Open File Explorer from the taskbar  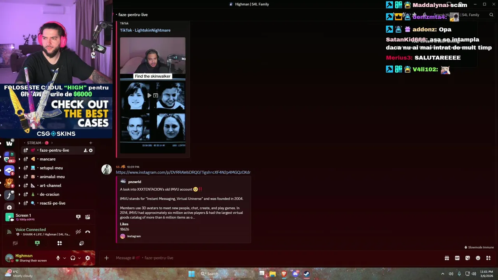273,274
